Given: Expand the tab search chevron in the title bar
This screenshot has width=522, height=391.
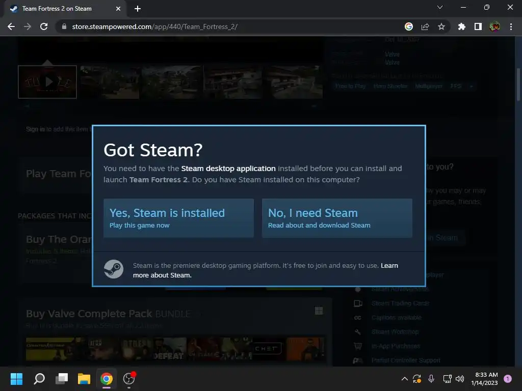Looking at the screenshot, I should (x=440, y=7).
